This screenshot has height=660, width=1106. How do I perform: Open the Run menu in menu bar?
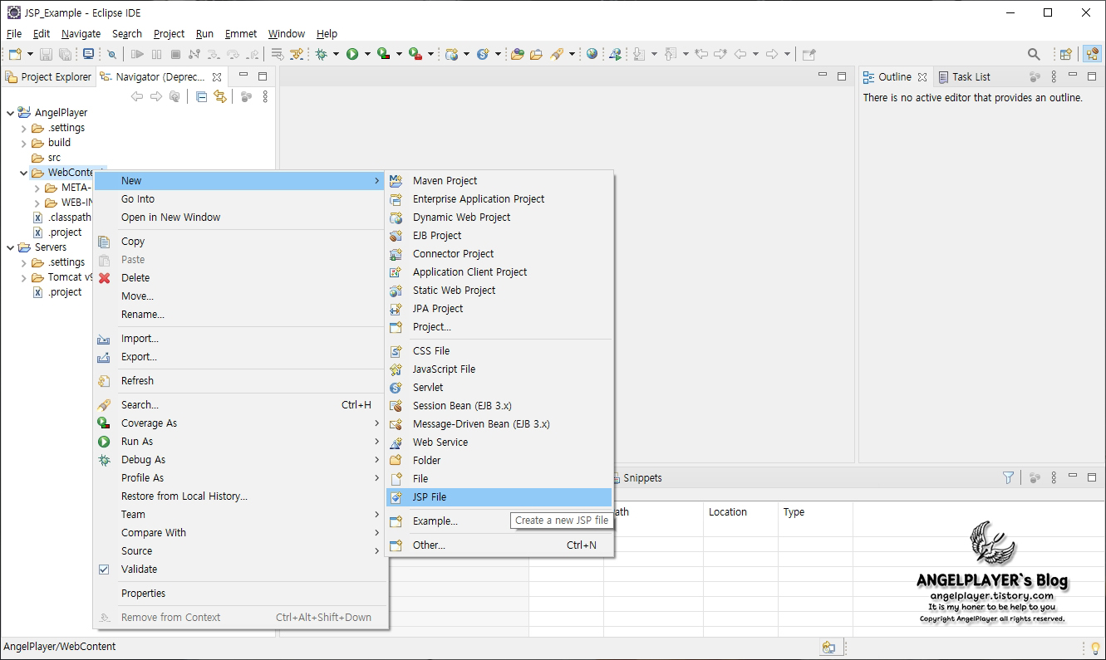(x=204, y=34)
